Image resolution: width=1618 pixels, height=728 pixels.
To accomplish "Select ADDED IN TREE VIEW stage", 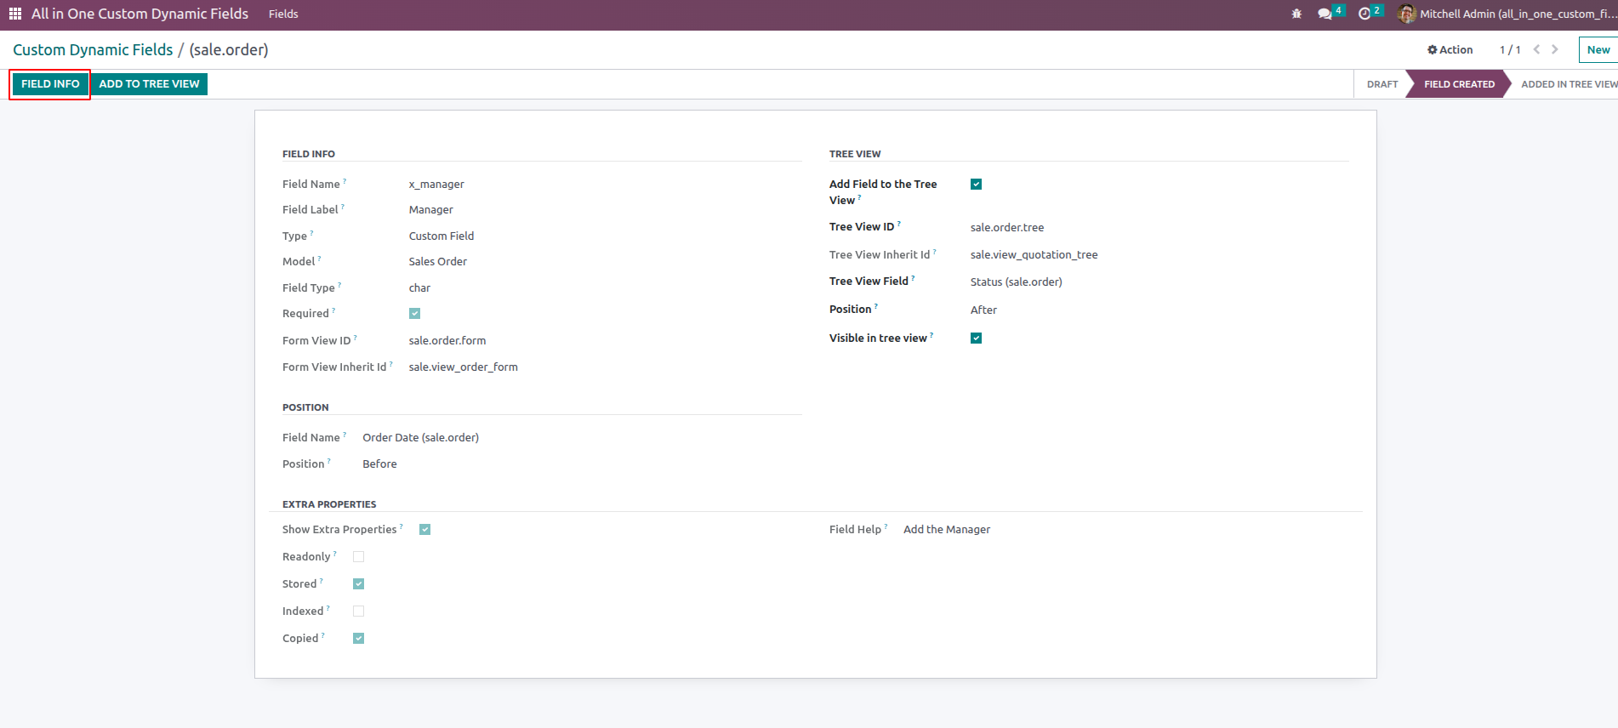I will coord(1569,84).
